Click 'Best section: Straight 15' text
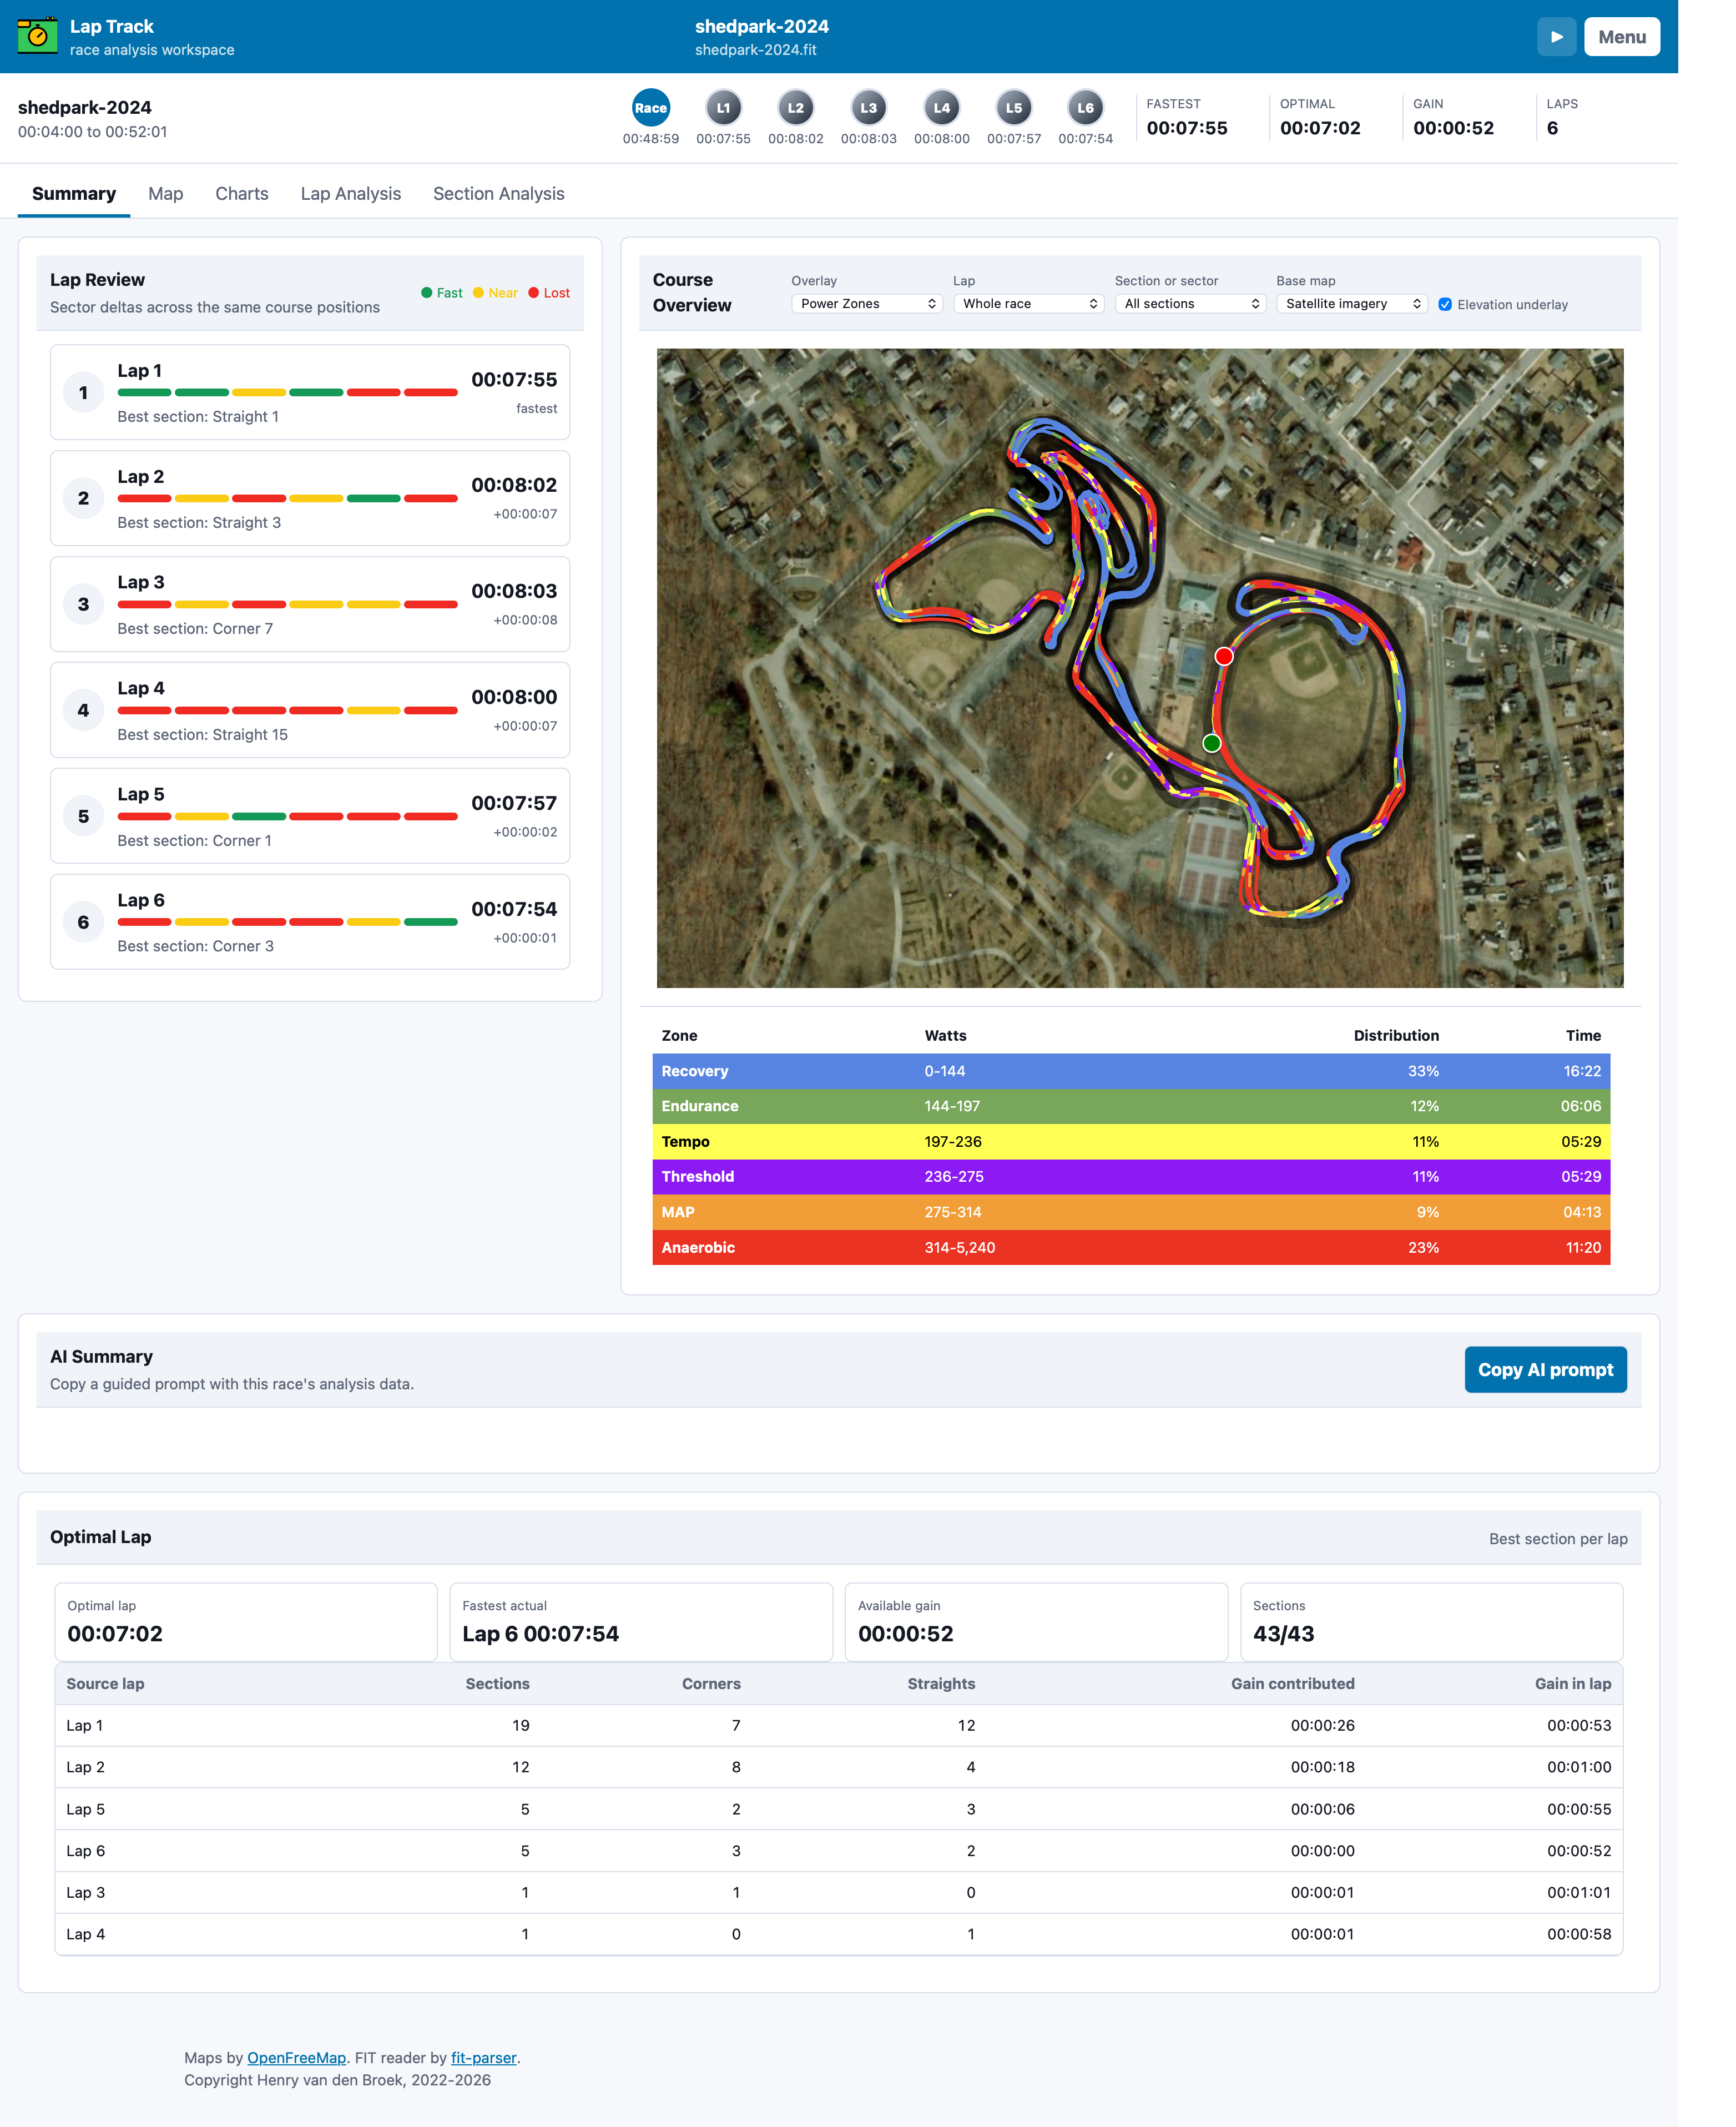The image size is (1736, 2127). tap(202, 735)
